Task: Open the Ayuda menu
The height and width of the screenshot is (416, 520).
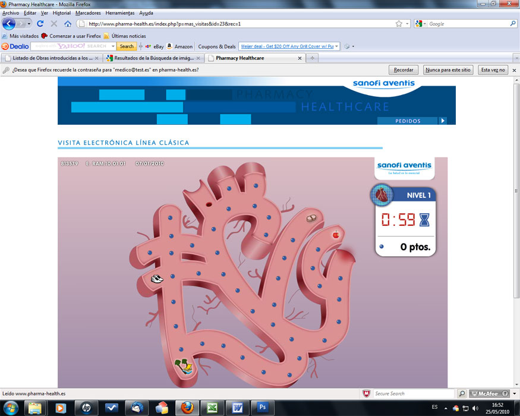Action: click(146, 13)
